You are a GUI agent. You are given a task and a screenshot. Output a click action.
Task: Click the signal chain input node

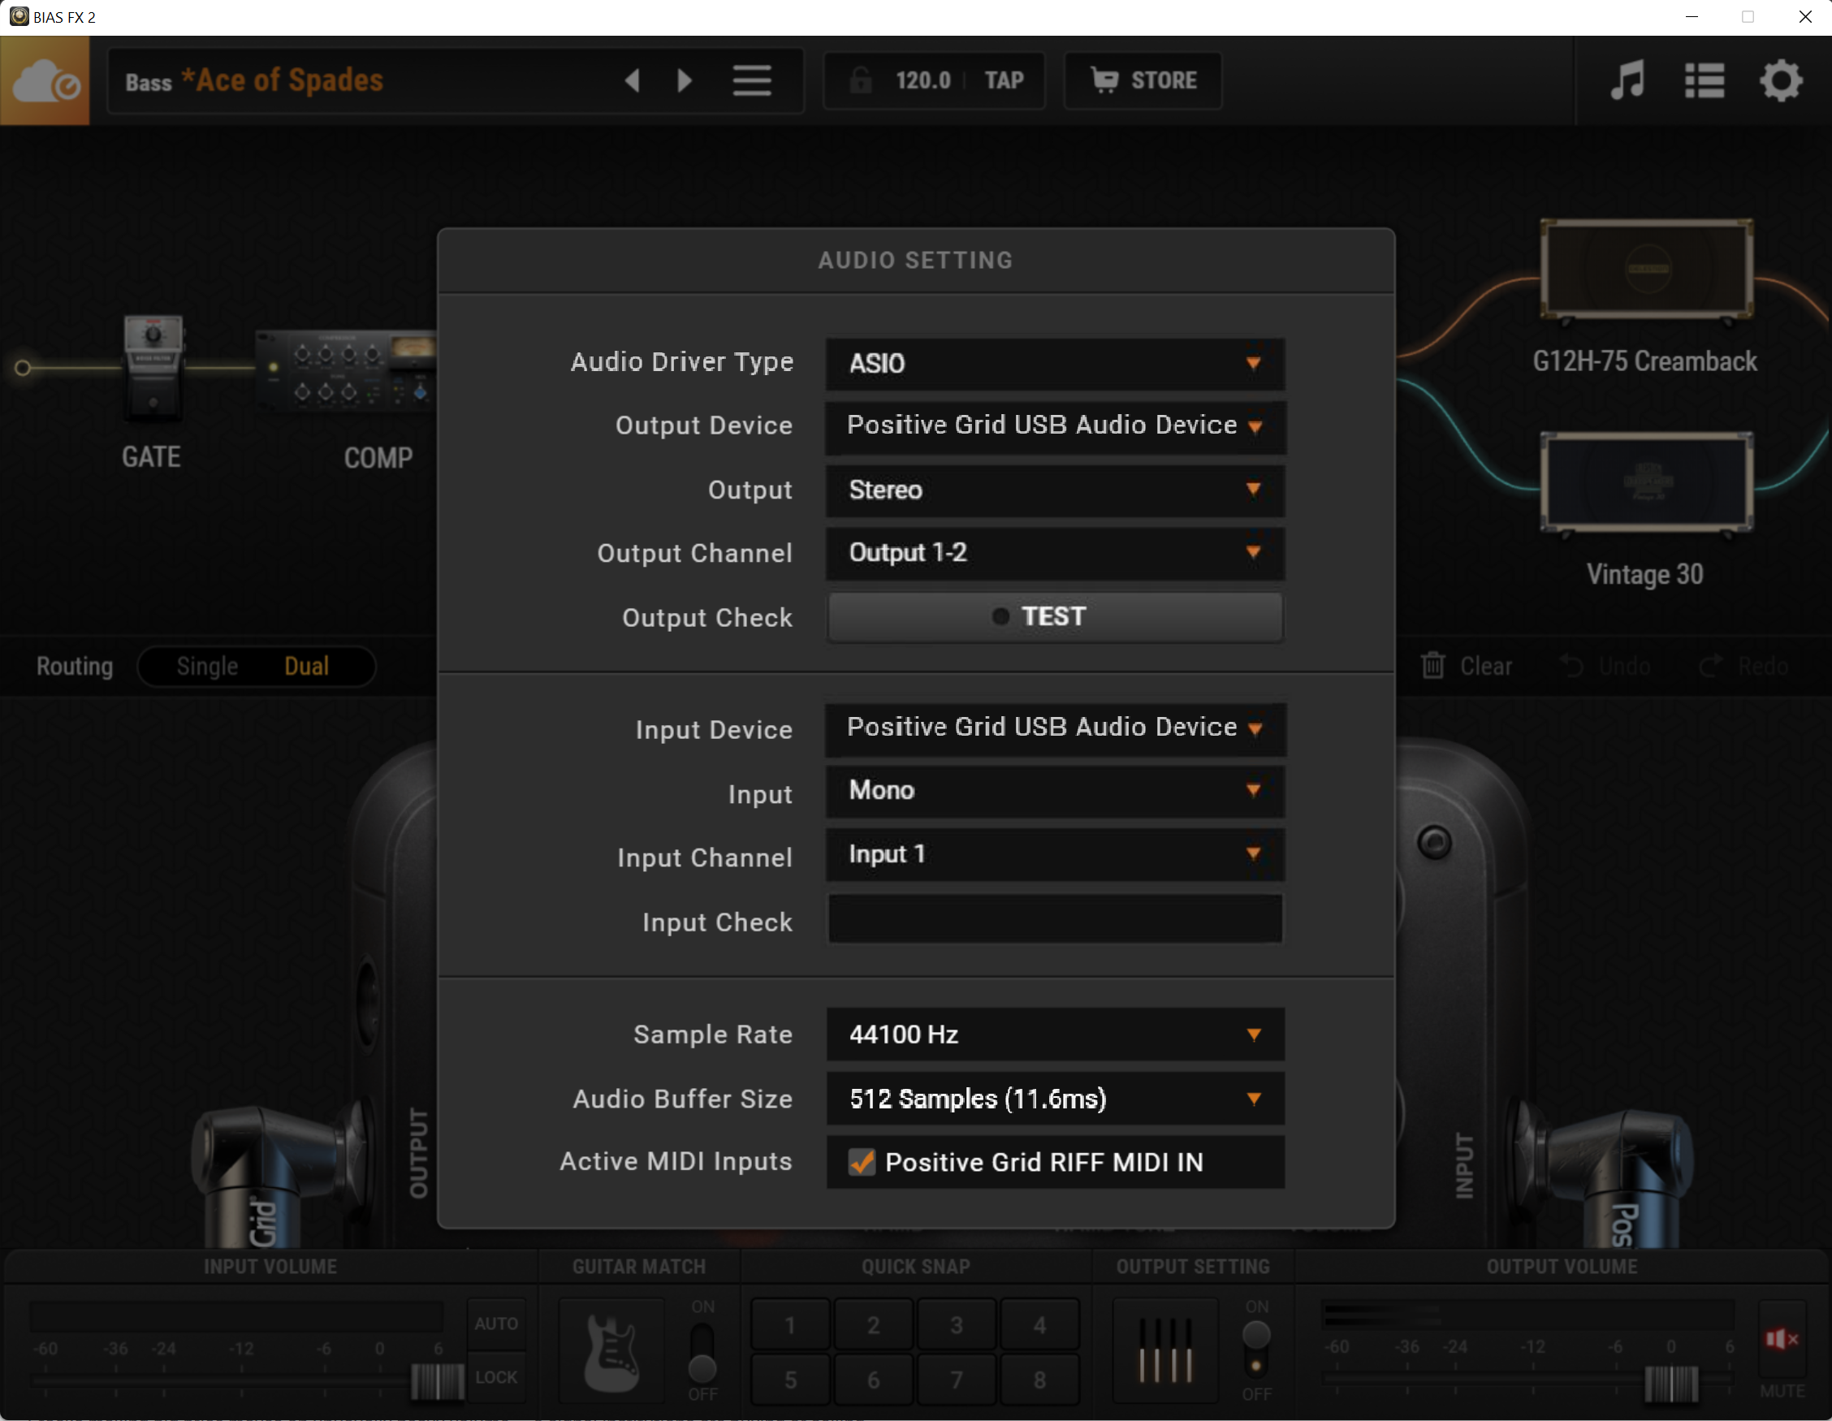[x=23, y=367]
